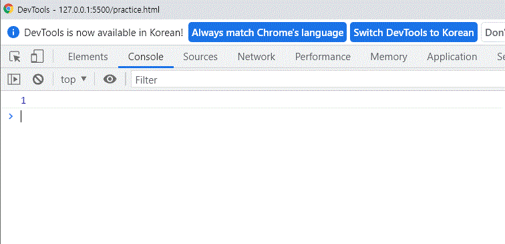Click Always match Chrome's language button

pos(267,32)
